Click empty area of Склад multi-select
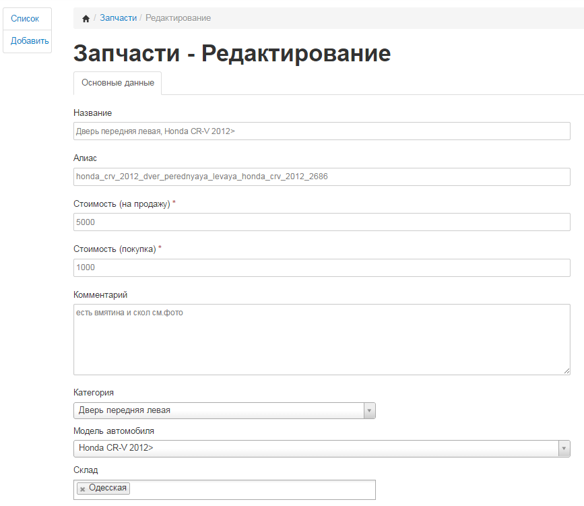Screen dimensions: 584x506 point(256,489)
